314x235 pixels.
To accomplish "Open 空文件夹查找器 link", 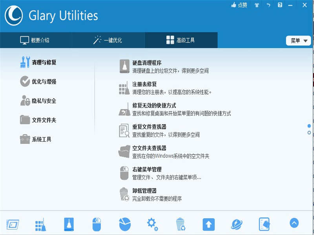I will [x=149, y=148].
